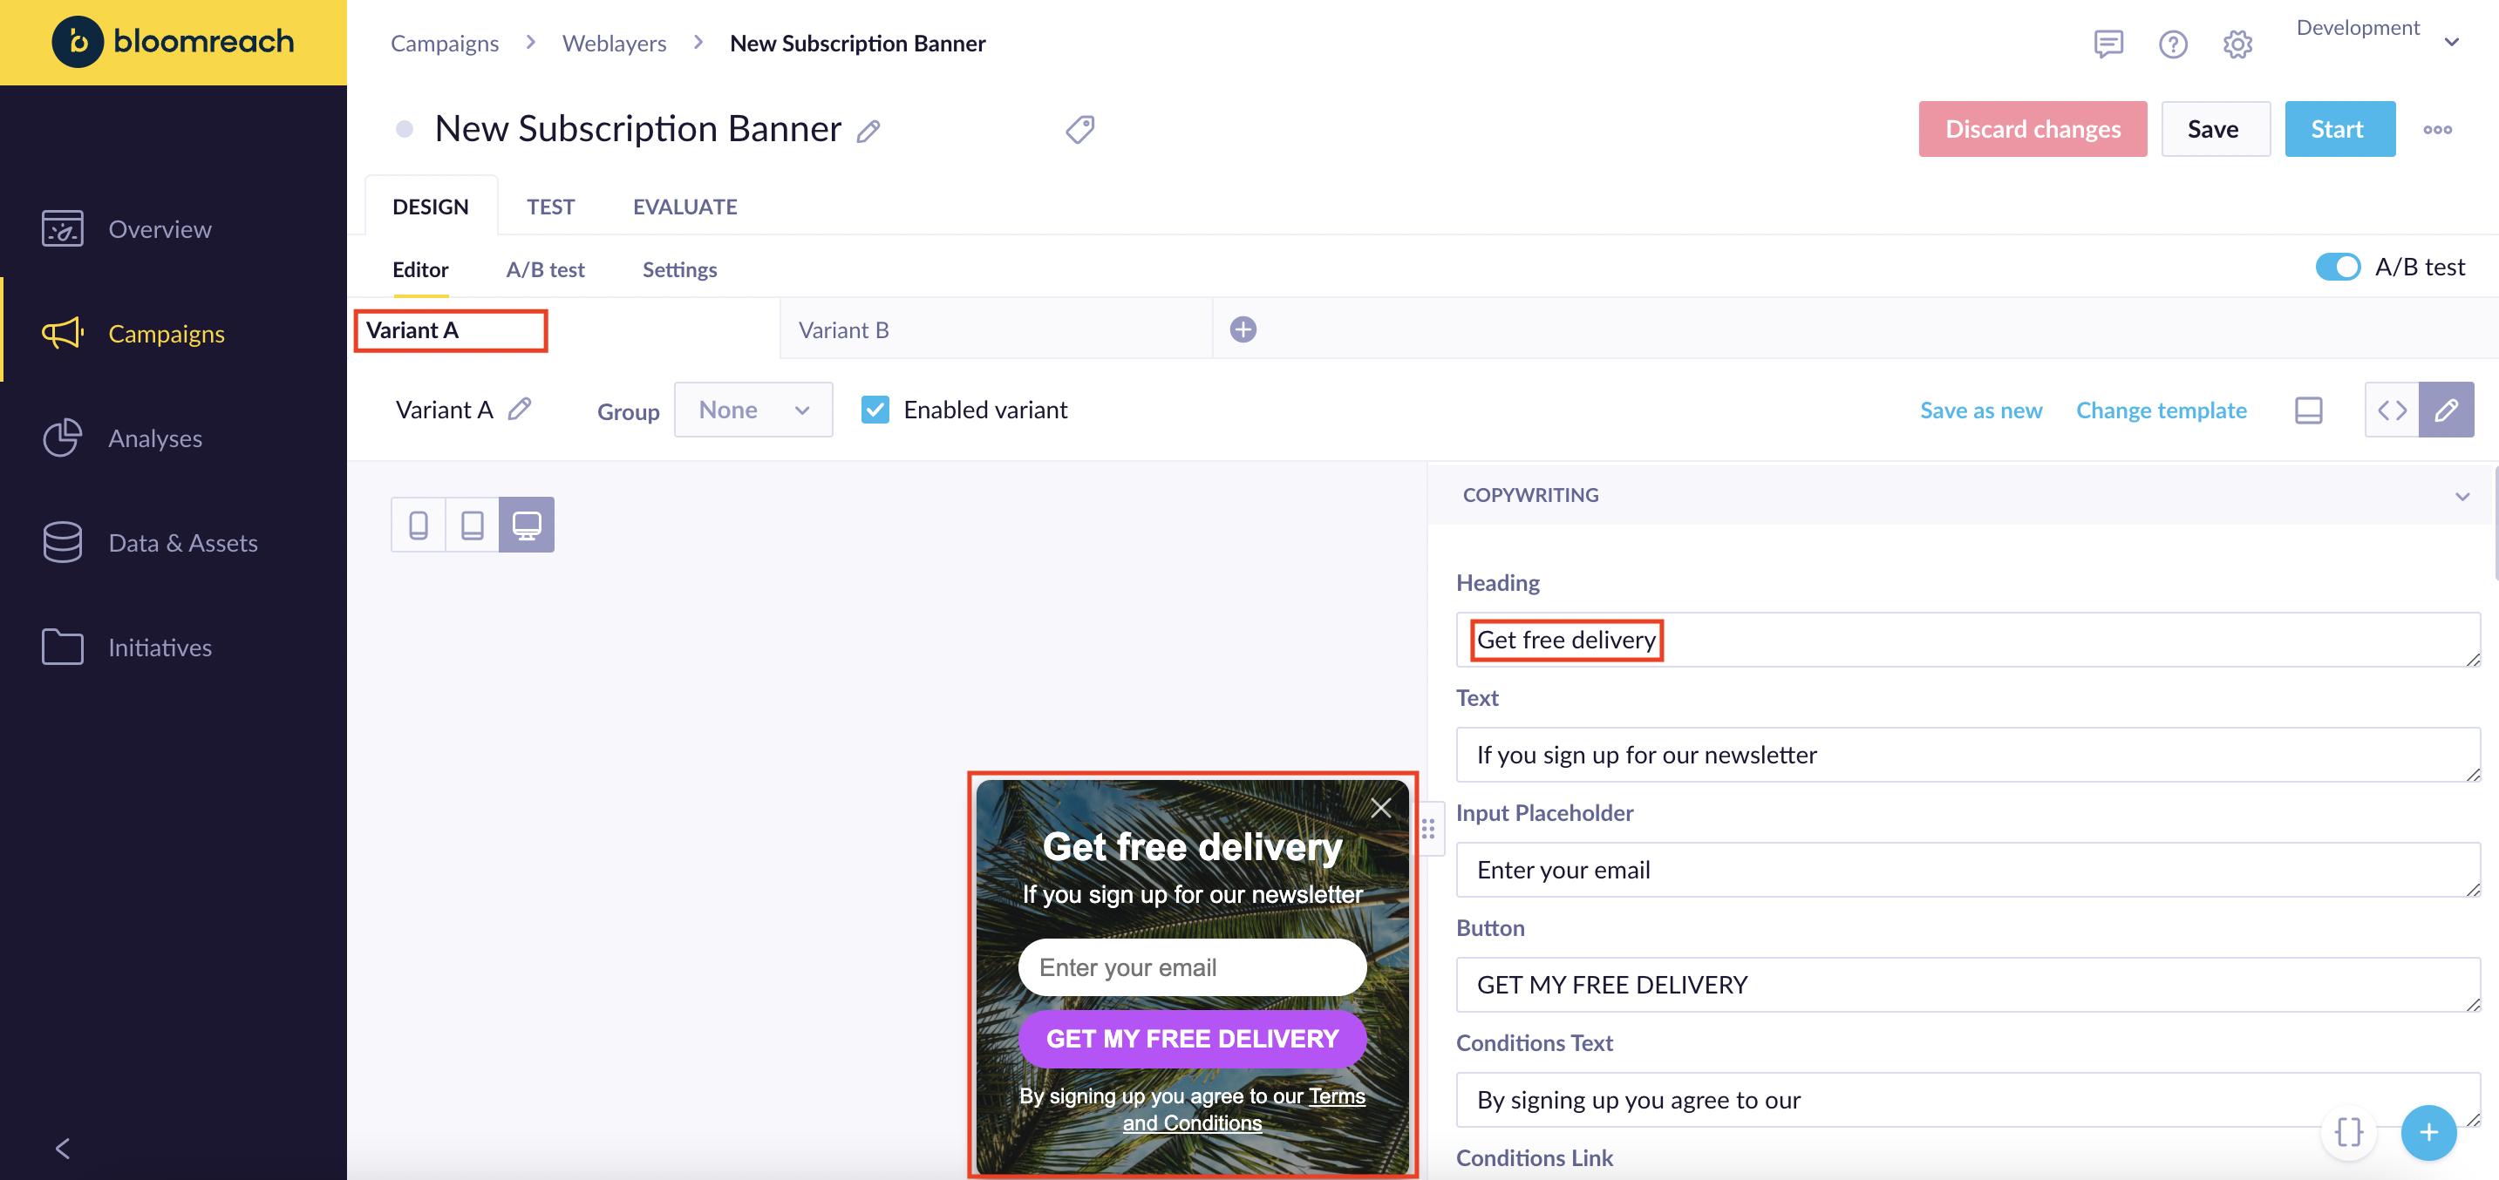
Task: Click the Change template link
Action: coord(2161,410)
